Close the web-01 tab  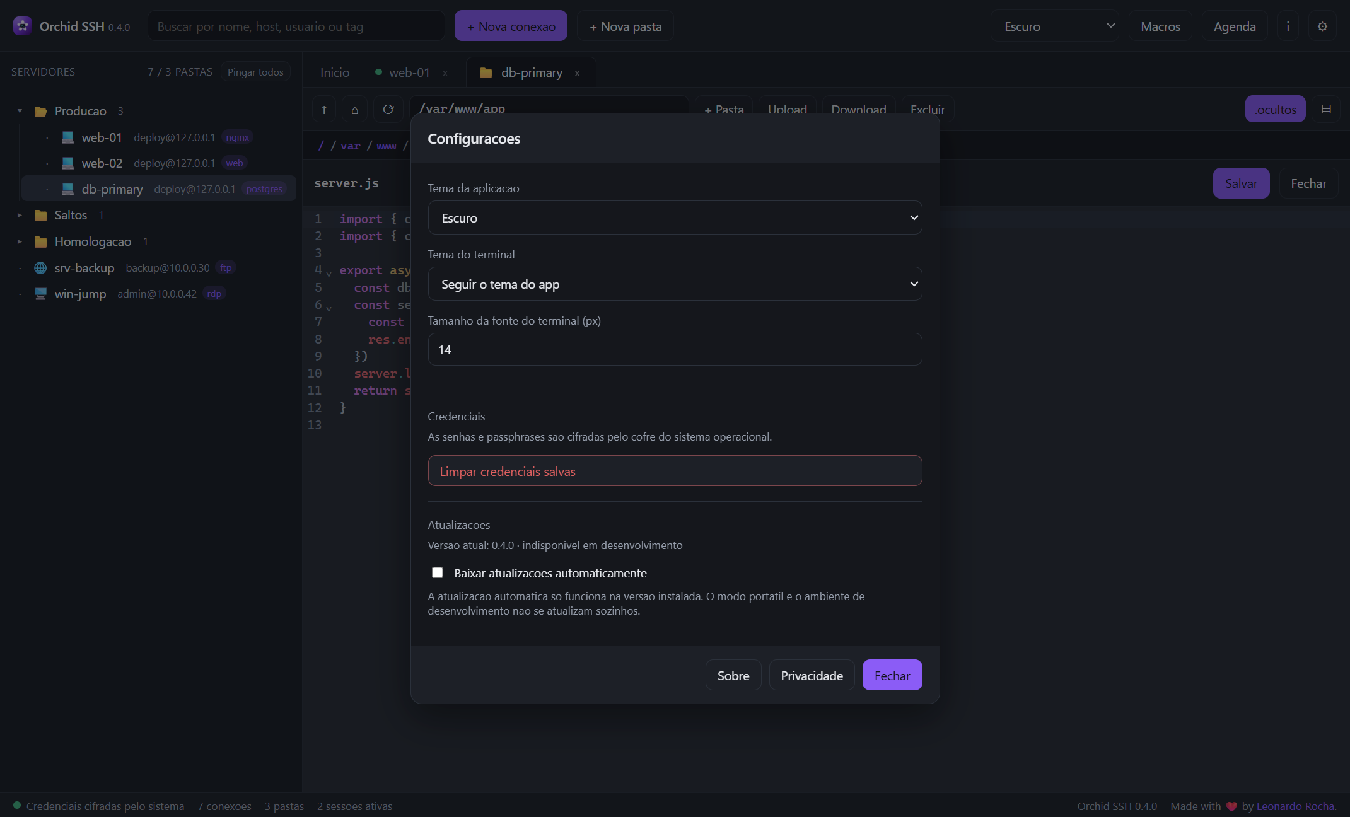point(445,72)
